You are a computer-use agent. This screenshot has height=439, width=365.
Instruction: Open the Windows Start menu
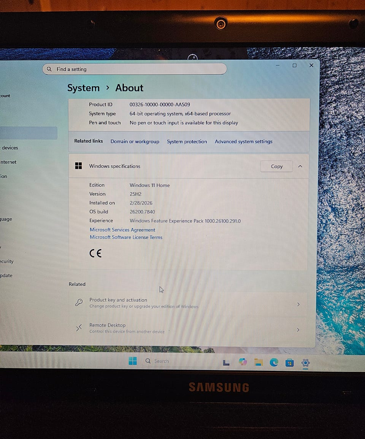pyautogui.click(x=133, y=361)
